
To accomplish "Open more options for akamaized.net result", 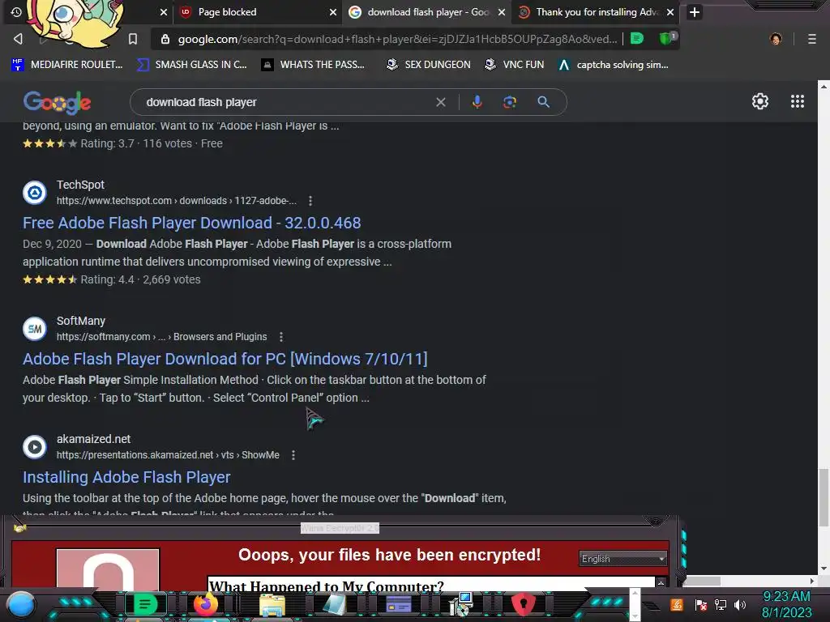I will point(293,455).
